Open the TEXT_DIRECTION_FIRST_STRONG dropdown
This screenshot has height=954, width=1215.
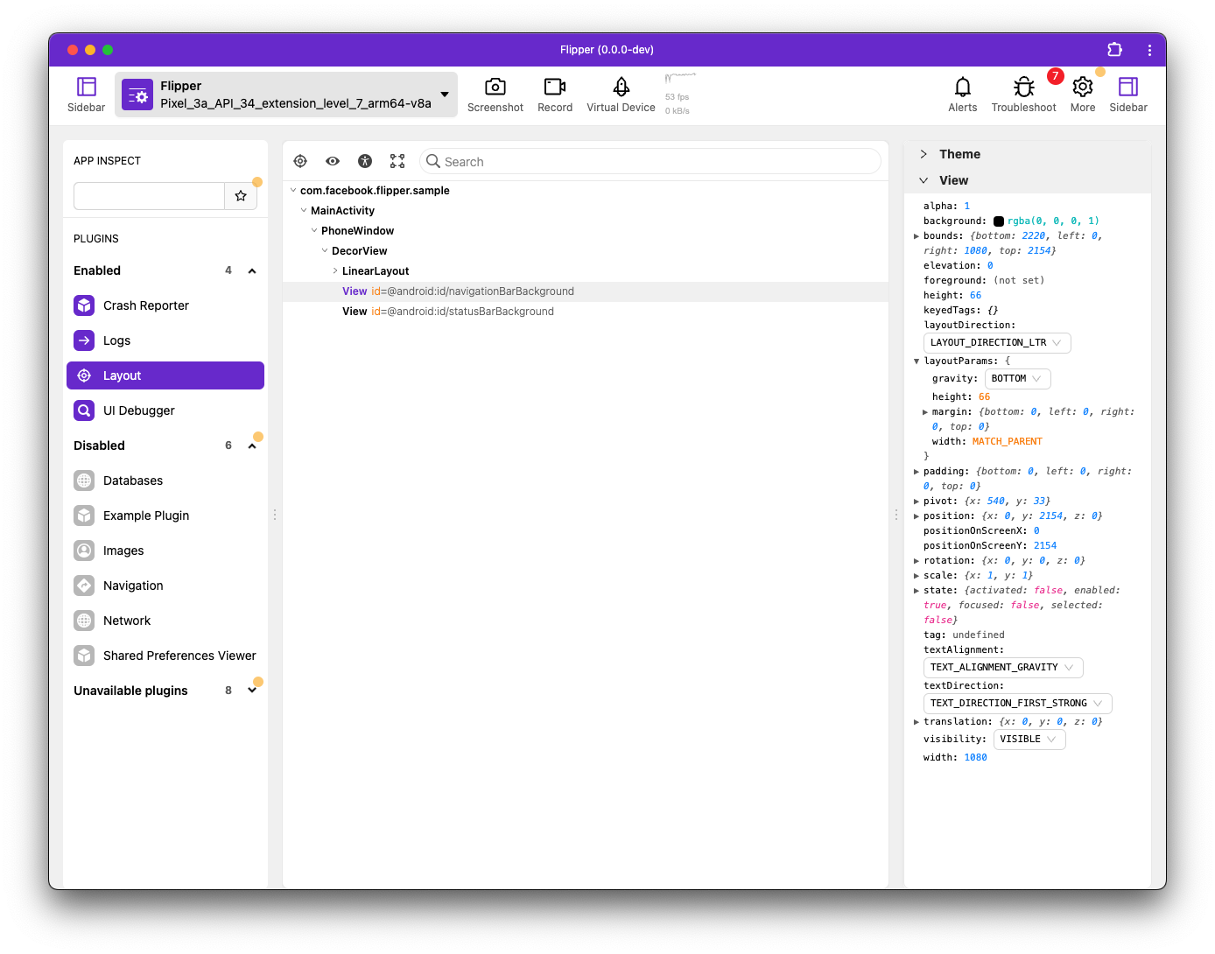1018,704
